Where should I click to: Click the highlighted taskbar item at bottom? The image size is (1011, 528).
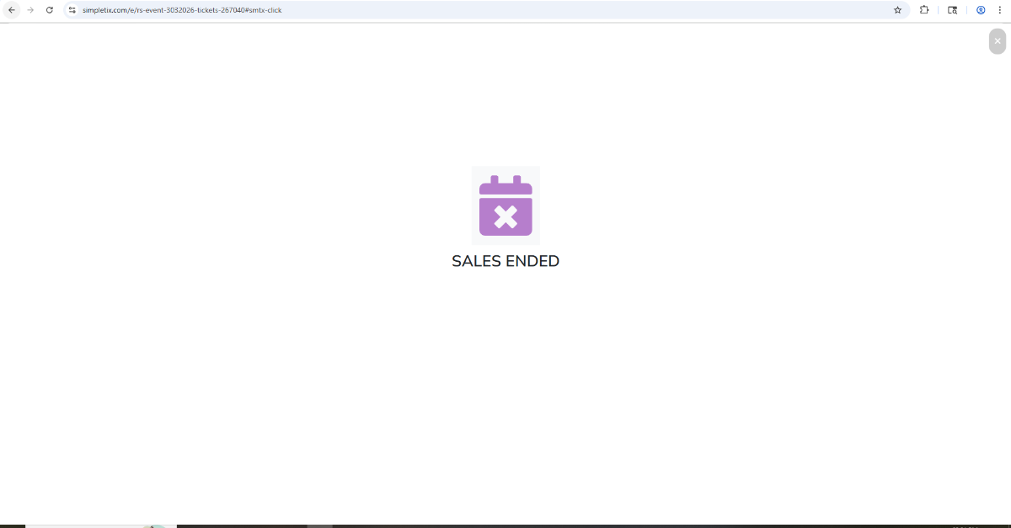[x=320, y=525]
